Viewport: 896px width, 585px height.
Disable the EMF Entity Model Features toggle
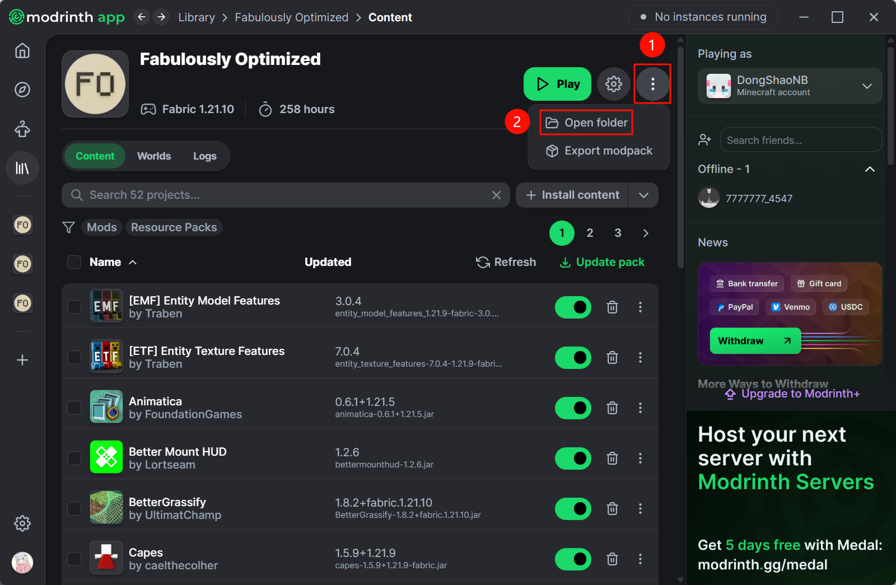click(x=573, y=307)
